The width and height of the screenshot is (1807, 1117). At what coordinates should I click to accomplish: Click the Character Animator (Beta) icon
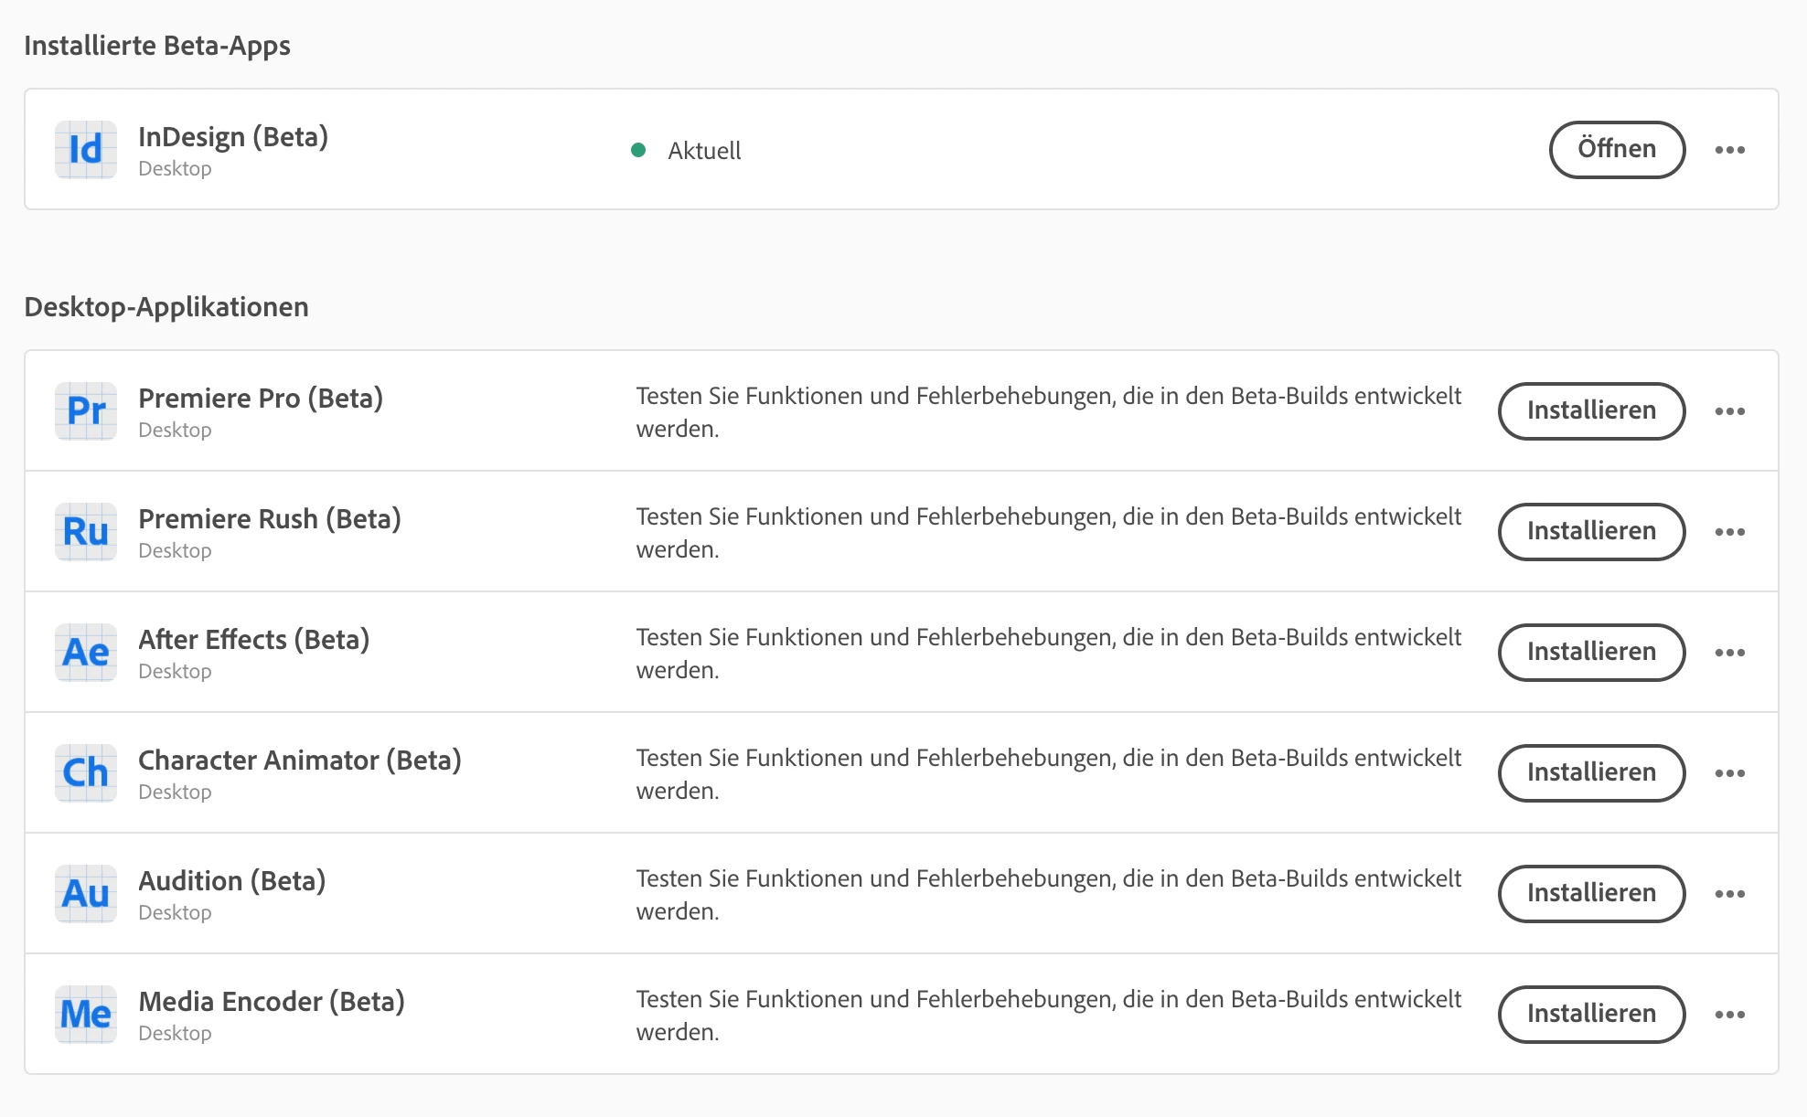click(x=86, y=773)
